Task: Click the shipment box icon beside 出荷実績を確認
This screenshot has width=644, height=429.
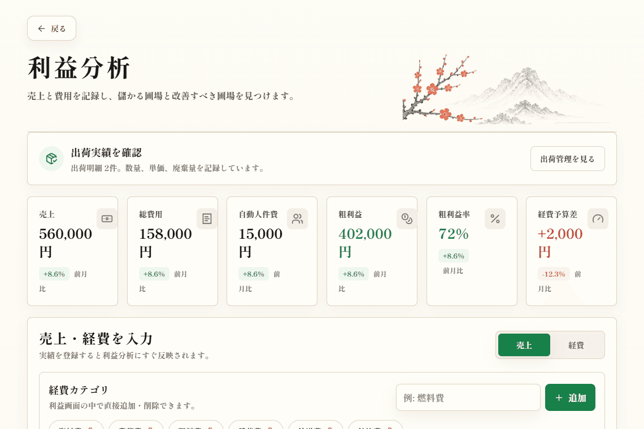Action: tap(51, 159)
